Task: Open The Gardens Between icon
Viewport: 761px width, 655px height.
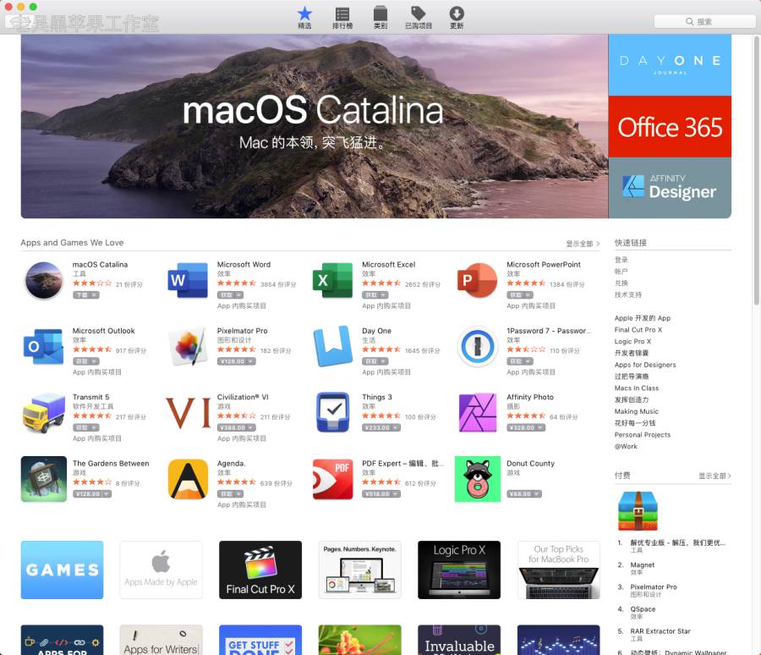Action: [x=44, y=479]
